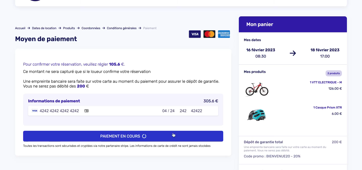This screenshot has height=170, width=362.
Task: Edit the CVC code 242
Action: (183, 111)
